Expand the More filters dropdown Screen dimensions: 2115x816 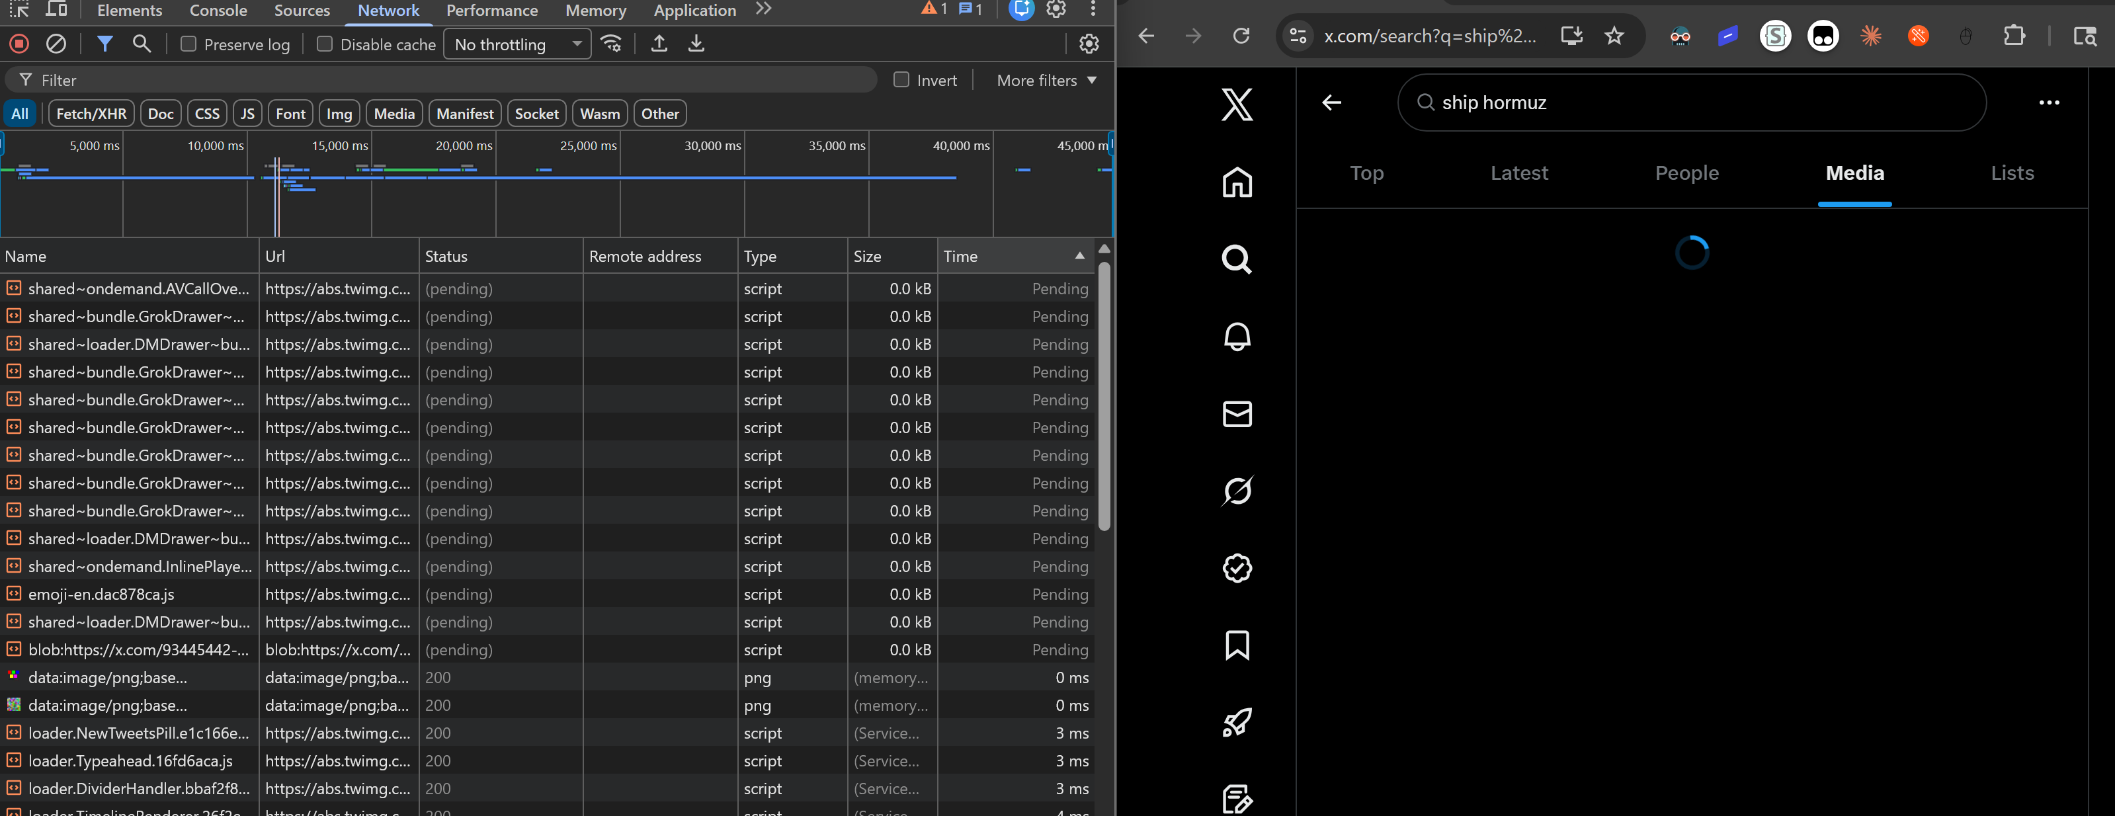tap(1046, 79)
